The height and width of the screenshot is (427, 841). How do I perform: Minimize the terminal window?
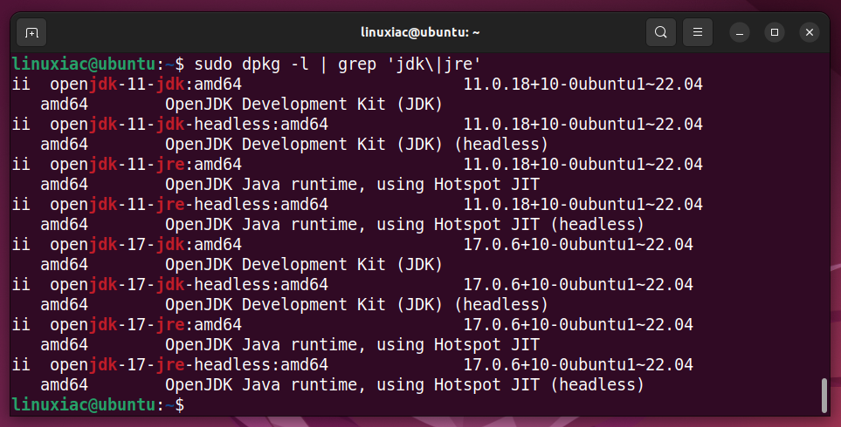[x=740, y=32]
